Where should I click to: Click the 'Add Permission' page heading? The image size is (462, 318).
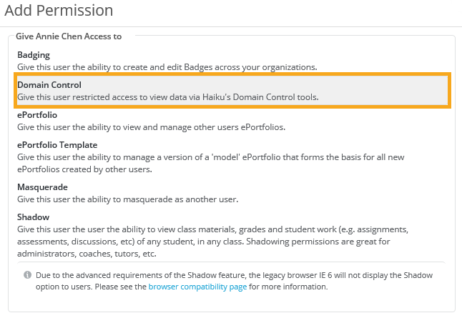coord(59,11)
